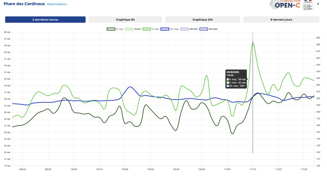Toggle V. moy series in legend
This screenshot has width=327, height=188.
[x=115, y=29]
